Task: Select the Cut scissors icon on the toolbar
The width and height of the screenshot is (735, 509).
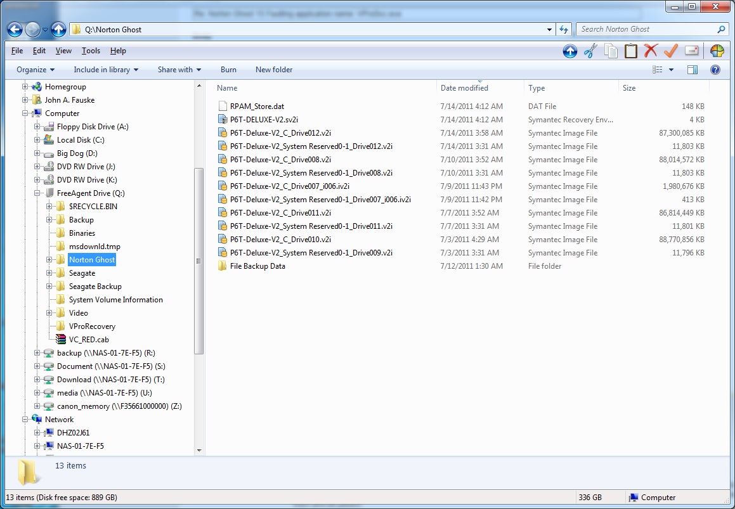Action: click(x=590, y=51)
